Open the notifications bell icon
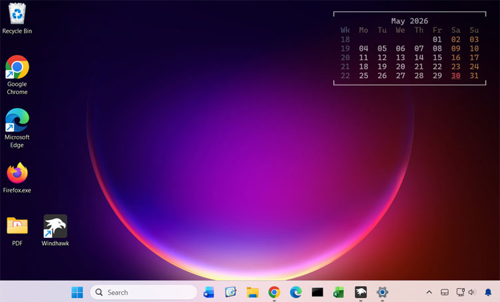Viewport: 500px width, 302px height. (x=488, y=293)
